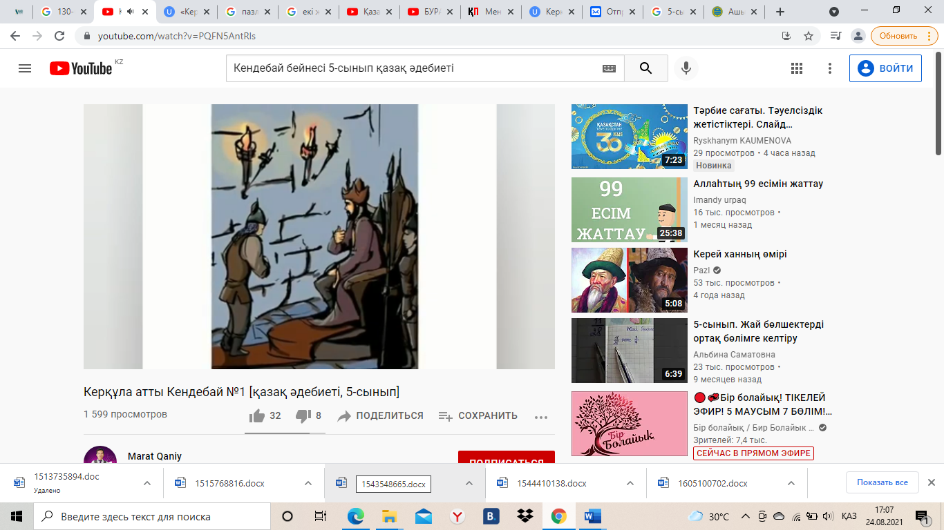The width and height of the screenshot is (944, 530).
Task: Switch to the "пазл" Google tab
Action: click(248, 12)
